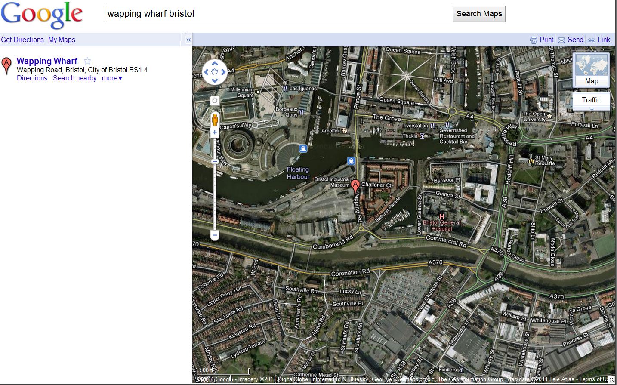
Task: Click the Las Iguanas restaurant icon
Action: tap(285, 88)
